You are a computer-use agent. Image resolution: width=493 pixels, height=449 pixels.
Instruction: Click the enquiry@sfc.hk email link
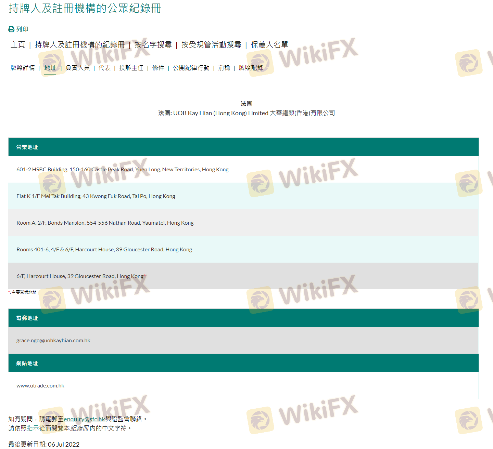click(x=84, y=419)
